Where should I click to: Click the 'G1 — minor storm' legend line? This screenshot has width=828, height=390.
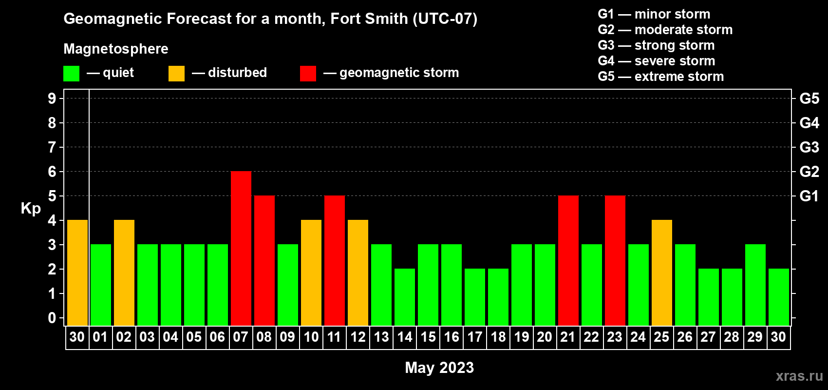coord(654,14)
